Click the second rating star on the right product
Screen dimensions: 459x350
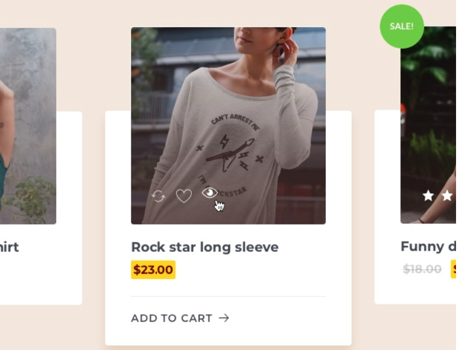[447, 196]
